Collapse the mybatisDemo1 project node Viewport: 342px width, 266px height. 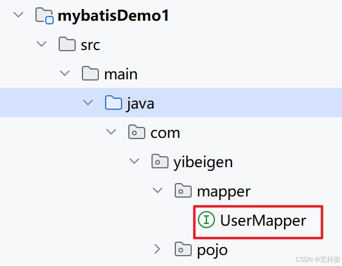point(18,15)
